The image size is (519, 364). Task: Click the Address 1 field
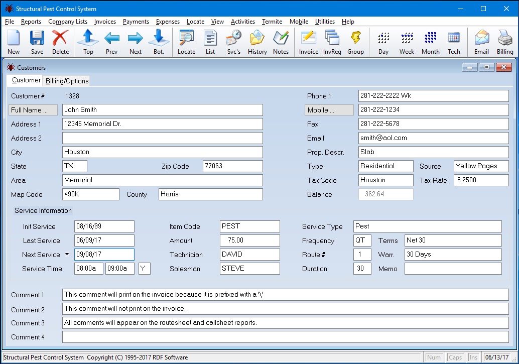pos(163,124)
